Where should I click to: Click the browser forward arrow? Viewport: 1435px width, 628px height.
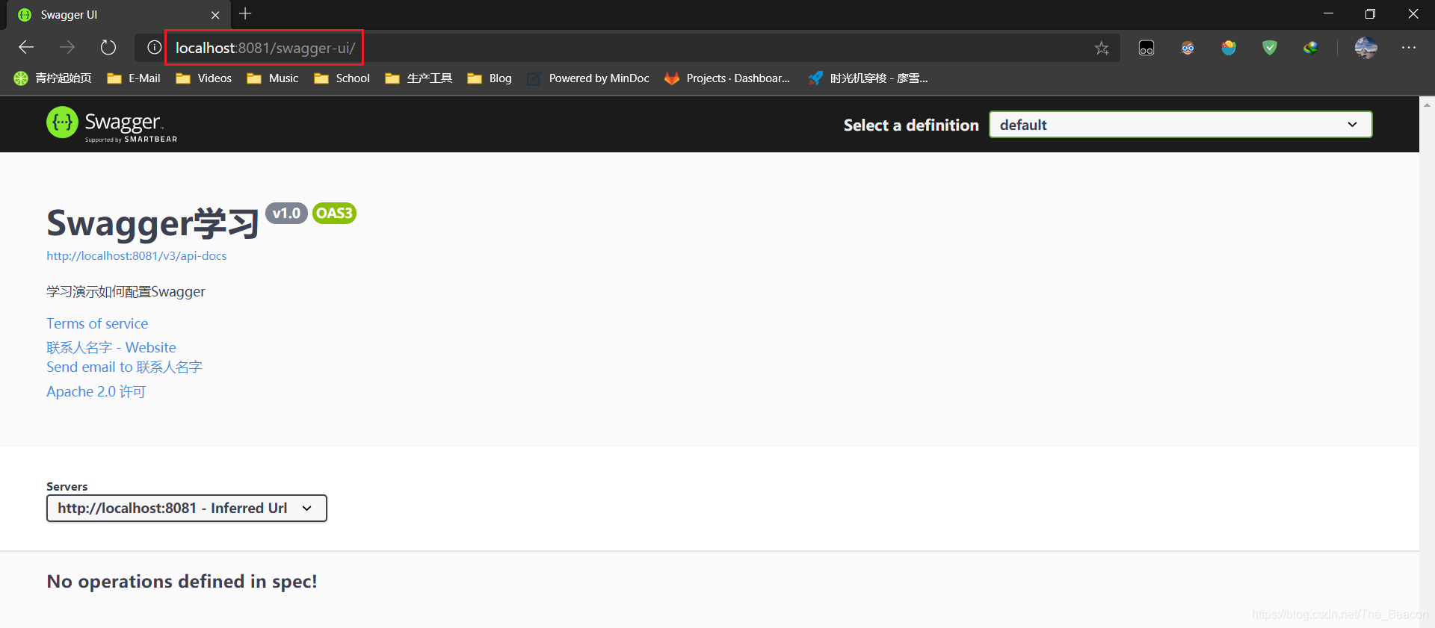pyautogui.click(x=67, y=48)
